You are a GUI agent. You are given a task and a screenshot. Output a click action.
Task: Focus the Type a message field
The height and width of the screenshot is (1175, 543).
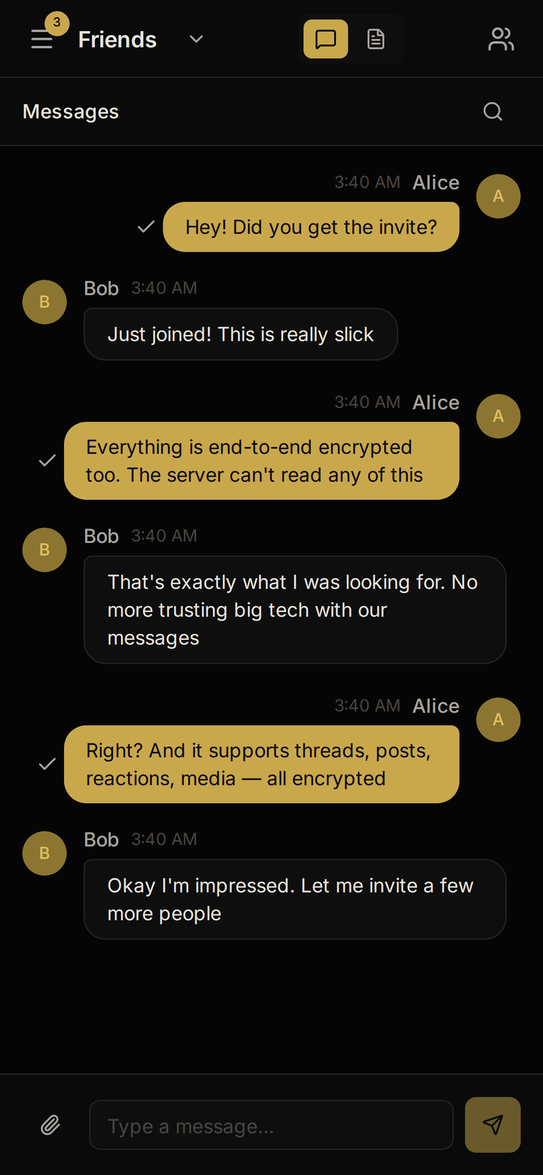click(271, 1125)
